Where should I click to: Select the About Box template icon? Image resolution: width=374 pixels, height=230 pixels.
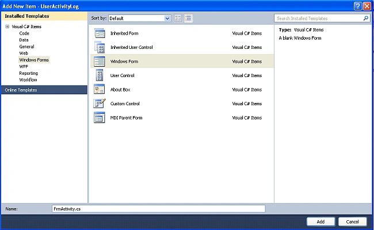point(99,89)
